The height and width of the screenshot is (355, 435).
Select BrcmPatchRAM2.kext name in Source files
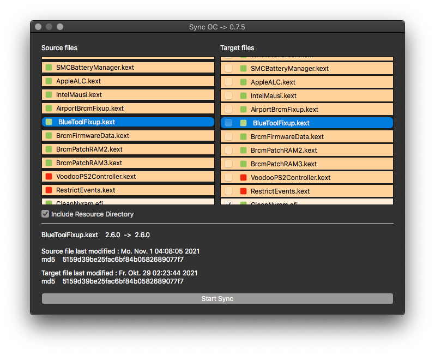click(89, 149)
